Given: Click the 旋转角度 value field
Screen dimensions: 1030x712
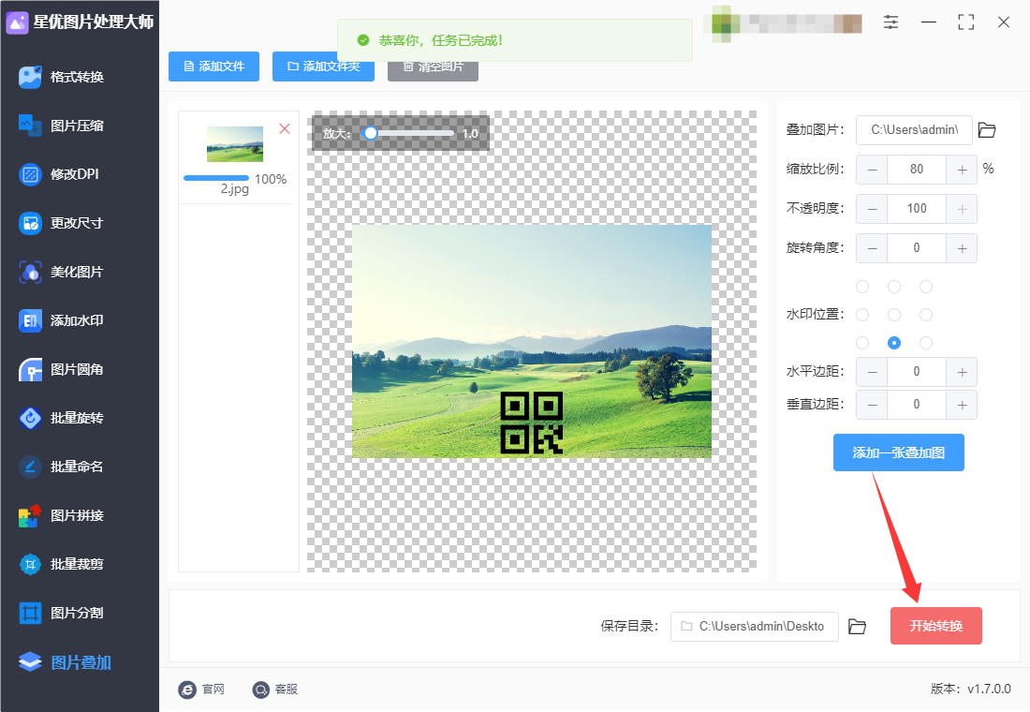Looking at the screenshot, I should [917, 248].
